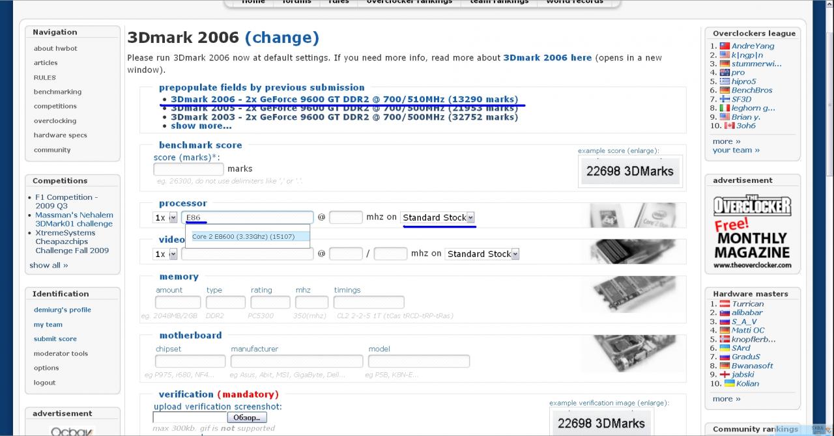Viewport: 834px width, 436px height.
Task: Click the flag icon next to Turrican
Action: coord(724,304)
